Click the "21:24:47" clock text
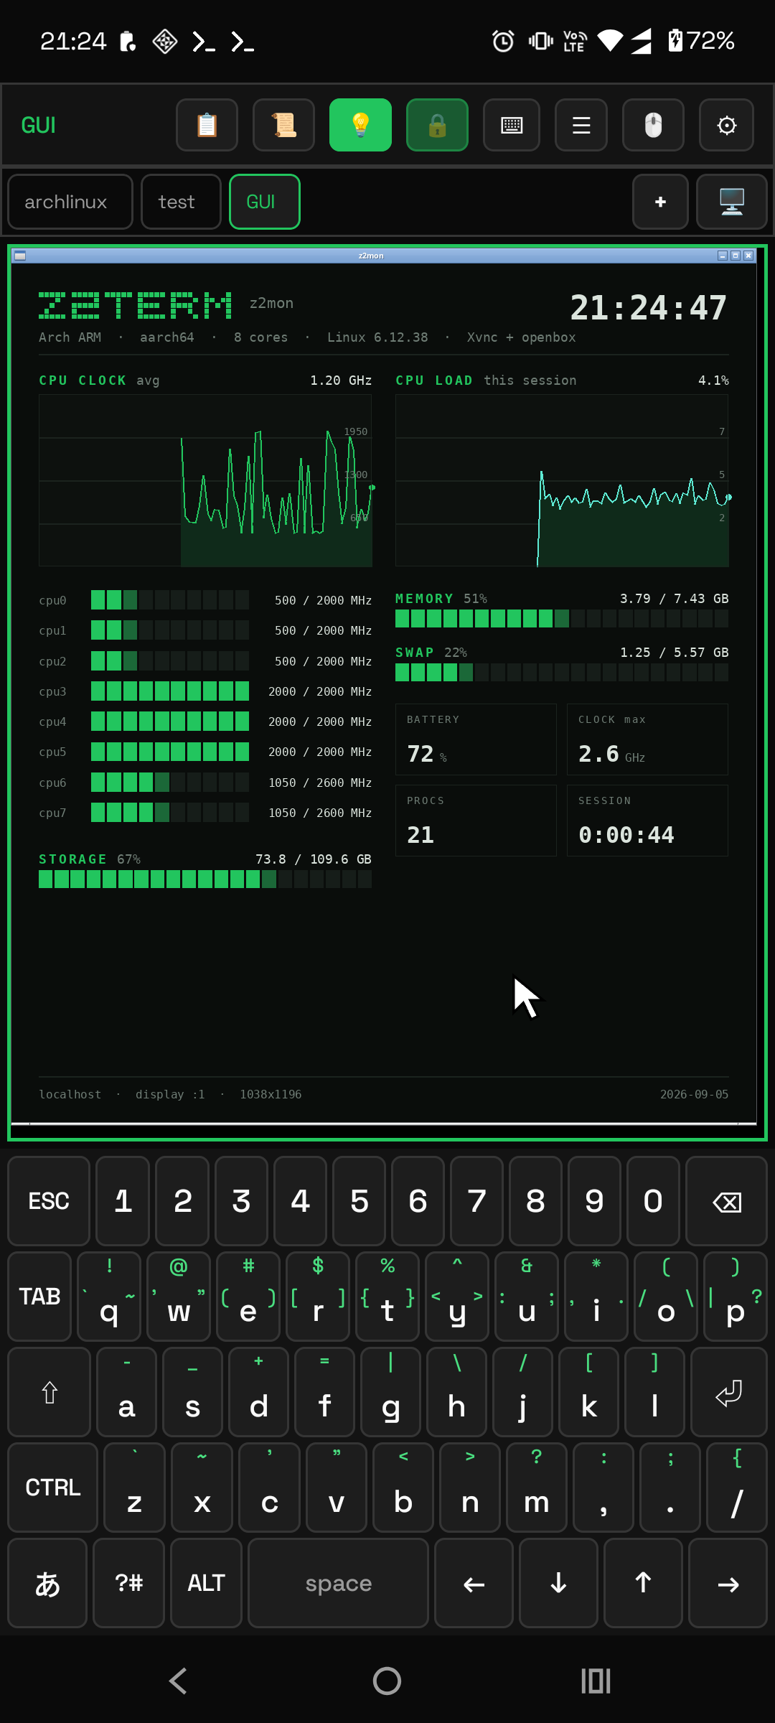Image resolution: width=775 pixels, height=1723 pixels. (648, 307)
